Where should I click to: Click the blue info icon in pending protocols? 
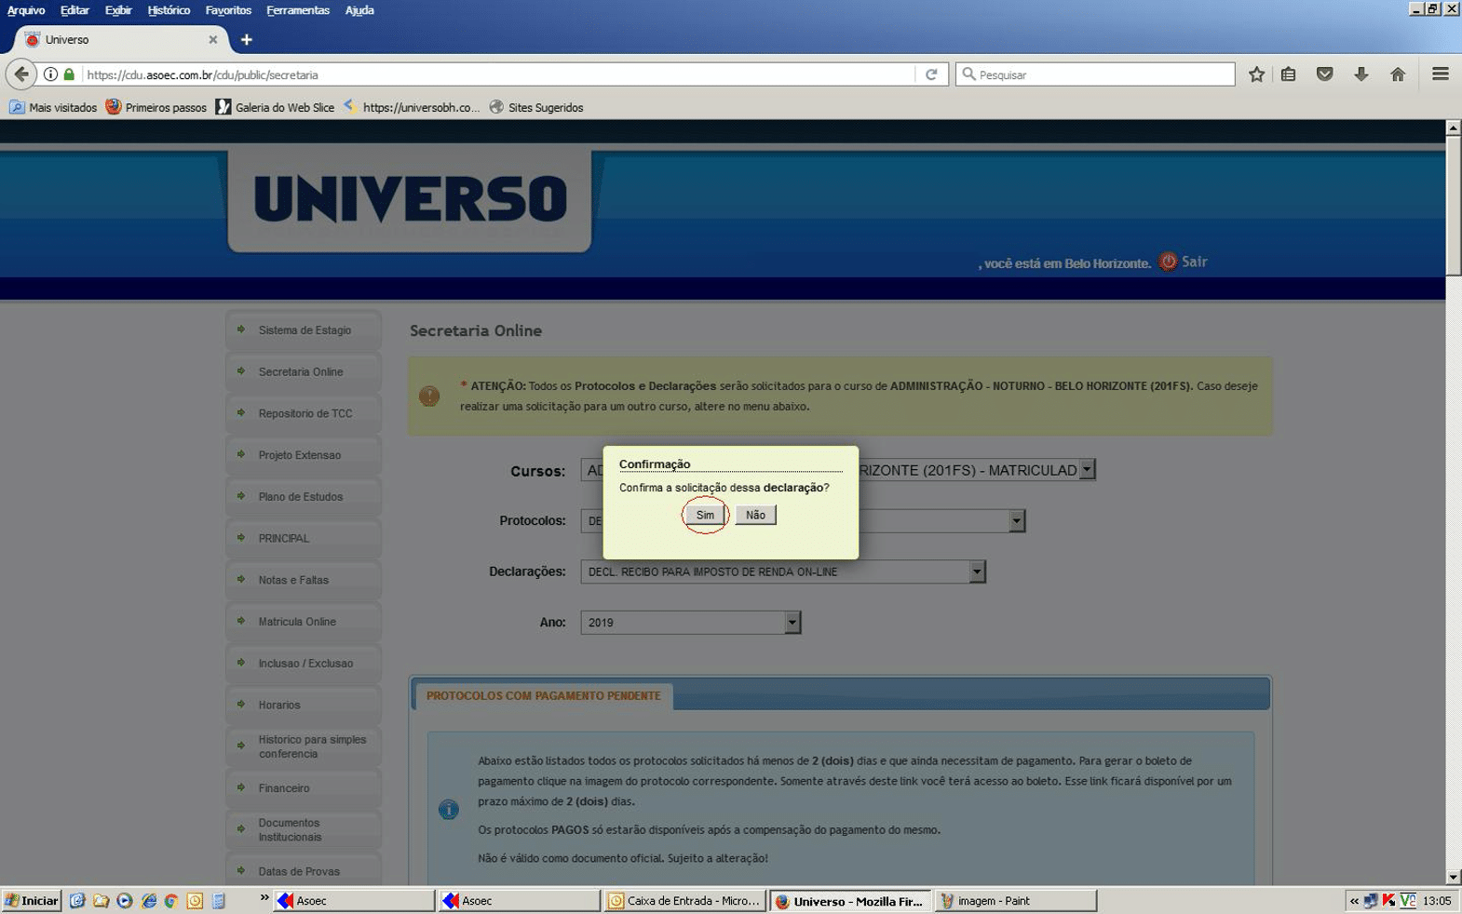448,810
